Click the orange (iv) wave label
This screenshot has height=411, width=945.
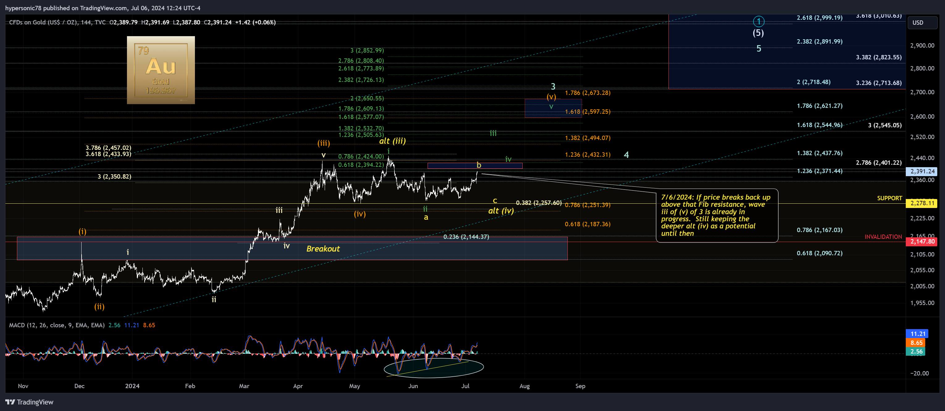(360, 214)
